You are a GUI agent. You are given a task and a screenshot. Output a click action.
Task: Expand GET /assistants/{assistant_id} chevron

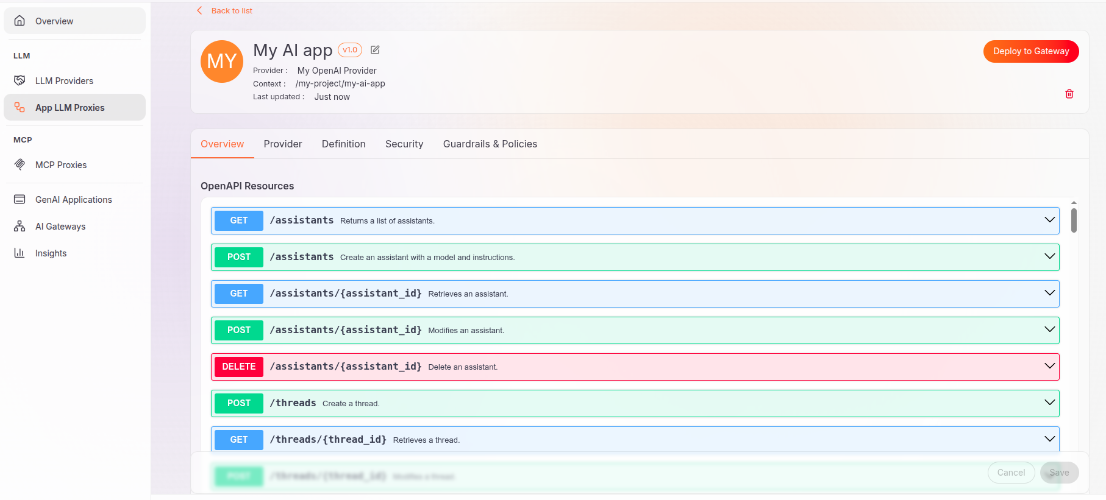tap(1049, 293)
